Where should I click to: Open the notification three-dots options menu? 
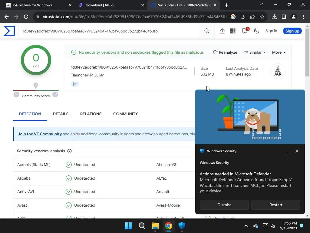tap(285, 151)
